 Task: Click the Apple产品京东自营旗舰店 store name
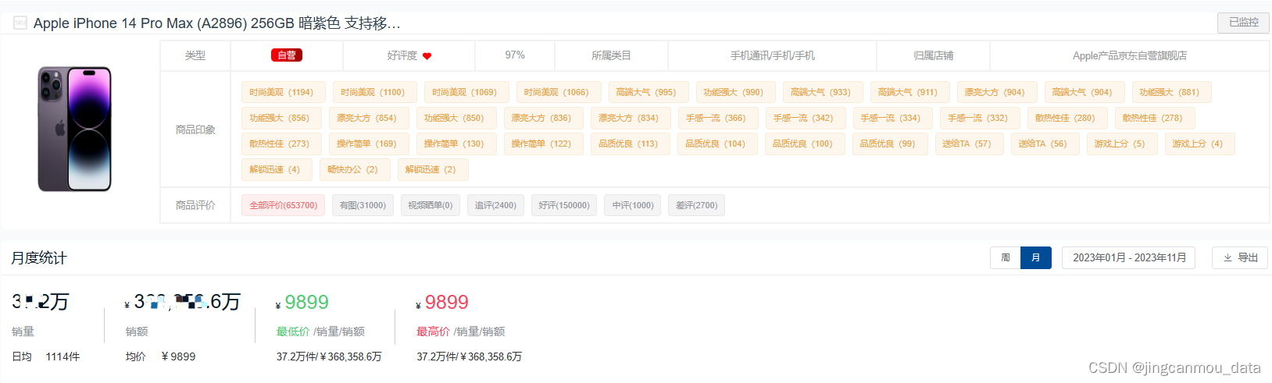point(1129,55)
